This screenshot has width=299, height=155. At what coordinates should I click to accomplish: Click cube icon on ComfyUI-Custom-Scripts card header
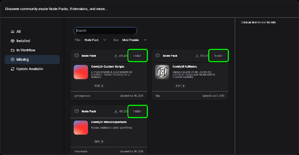coord(77,56)
